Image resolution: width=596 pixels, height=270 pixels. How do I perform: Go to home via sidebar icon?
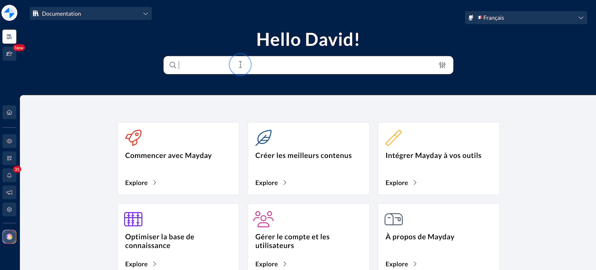tap(10, 112)
